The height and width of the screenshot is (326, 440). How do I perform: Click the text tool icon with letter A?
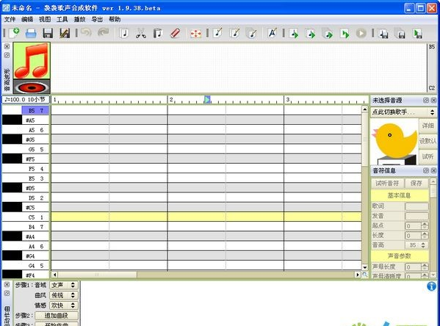273,33
